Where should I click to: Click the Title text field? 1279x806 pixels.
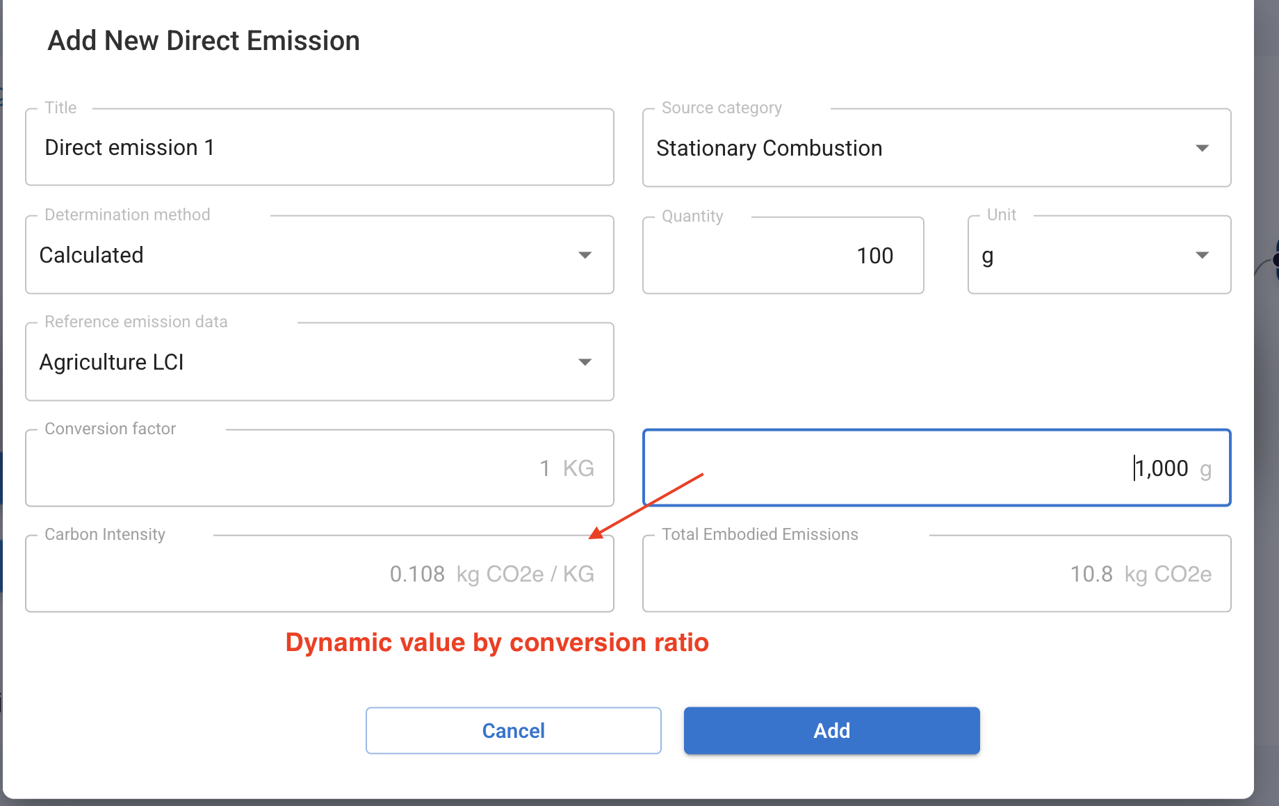(319, 147)
